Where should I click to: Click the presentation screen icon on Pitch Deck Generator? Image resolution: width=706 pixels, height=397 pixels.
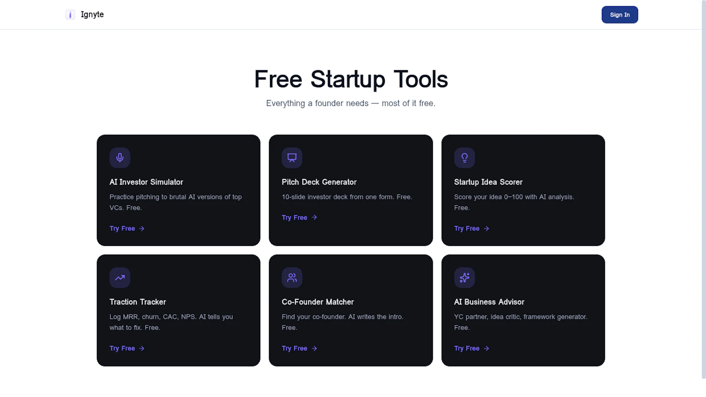pyautogui.click(x=292, y=157)
